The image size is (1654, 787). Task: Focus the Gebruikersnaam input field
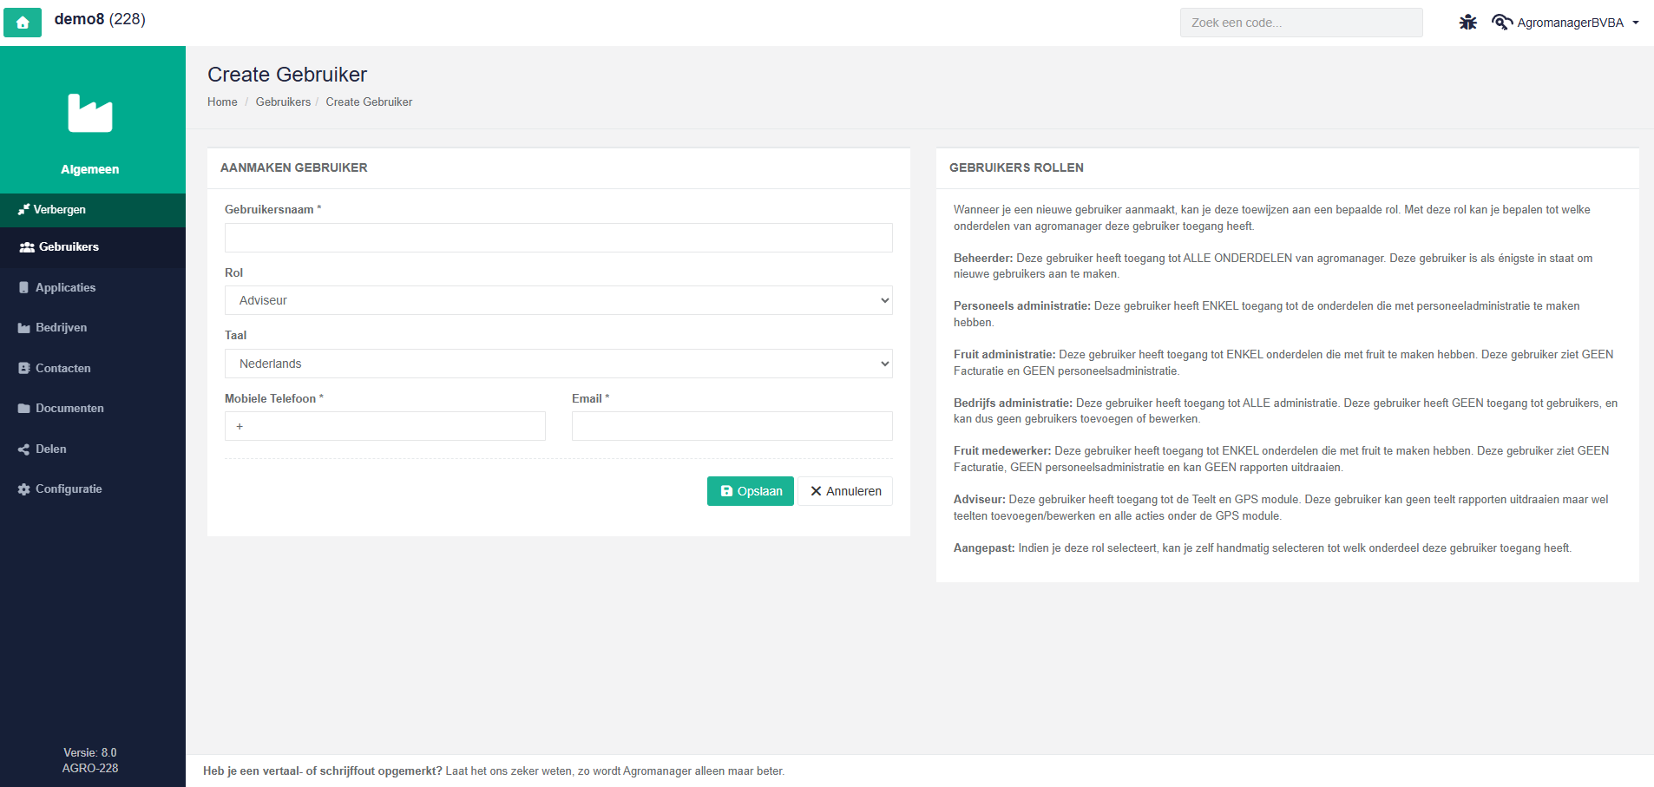point(559,238)
